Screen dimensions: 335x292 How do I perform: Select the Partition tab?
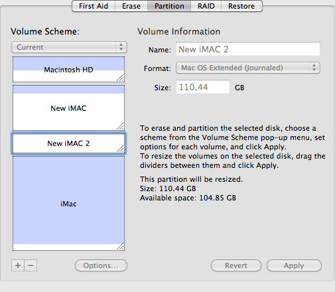(169, 6)
